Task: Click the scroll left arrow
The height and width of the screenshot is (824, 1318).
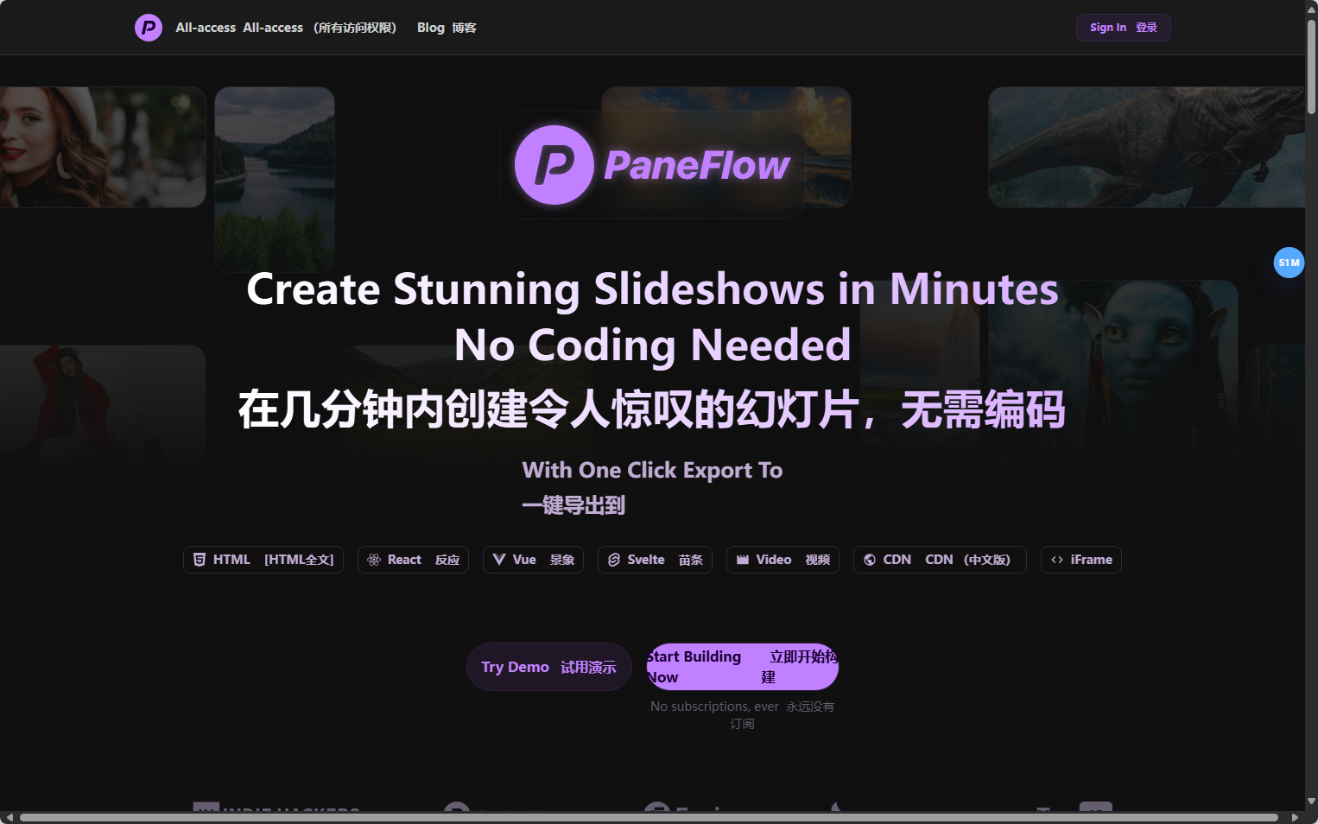Action: point(8,817)
